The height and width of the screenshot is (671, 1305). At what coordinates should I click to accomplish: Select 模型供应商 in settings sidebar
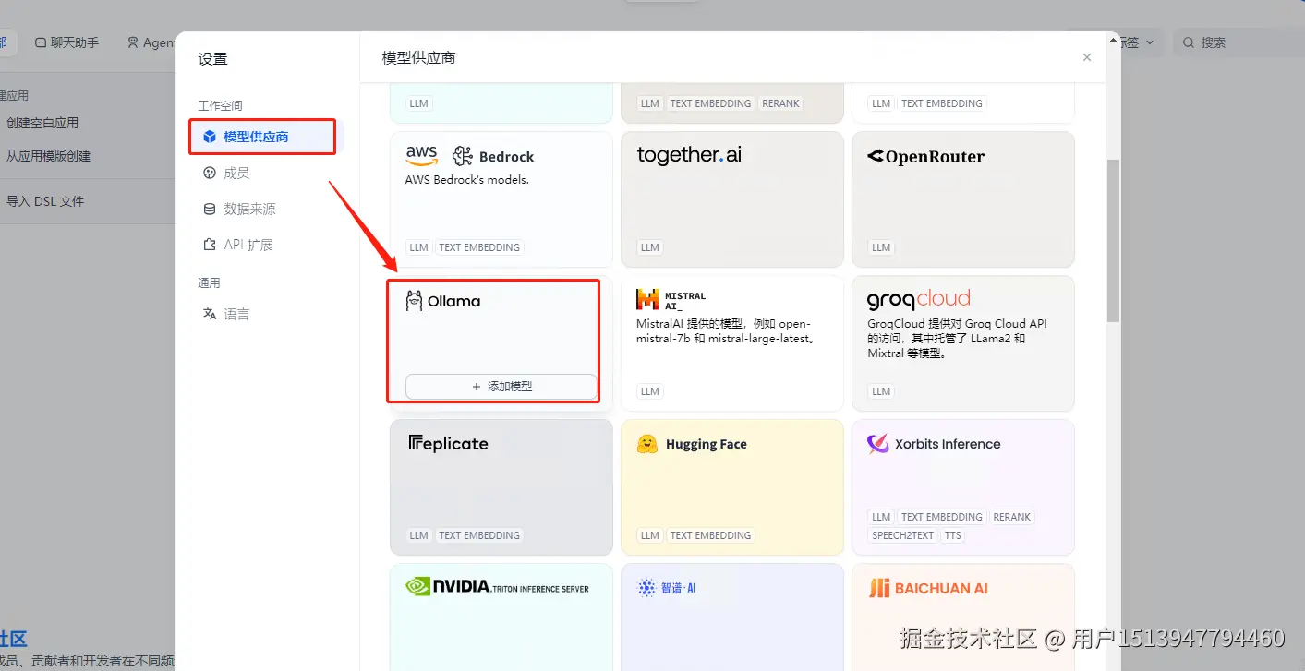[x=266, y=137]
